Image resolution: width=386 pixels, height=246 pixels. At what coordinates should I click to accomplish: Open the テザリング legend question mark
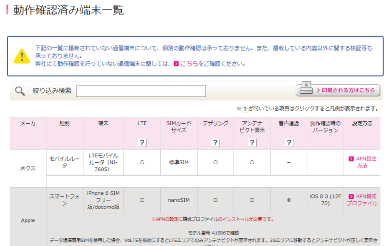[215, 142]
